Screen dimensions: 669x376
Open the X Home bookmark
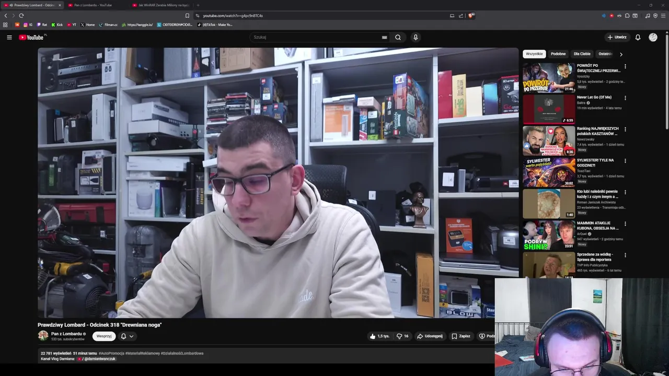point(88,25)
